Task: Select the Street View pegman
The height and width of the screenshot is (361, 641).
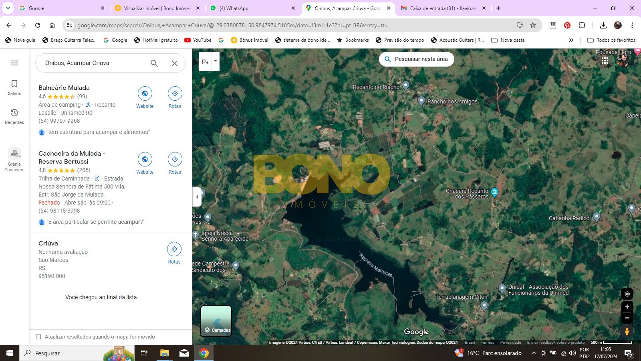Action: [627, 331]
